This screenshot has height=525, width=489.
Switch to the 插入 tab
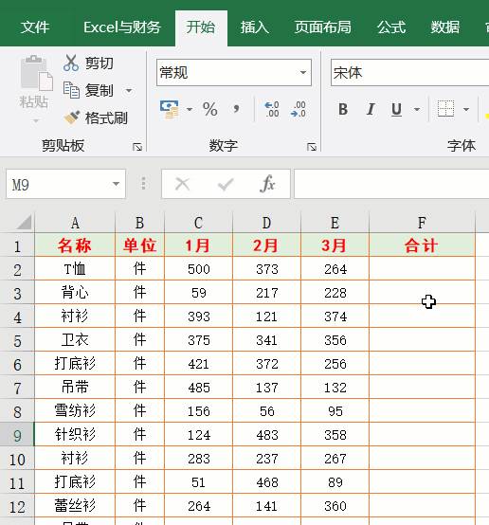(255, 27)
